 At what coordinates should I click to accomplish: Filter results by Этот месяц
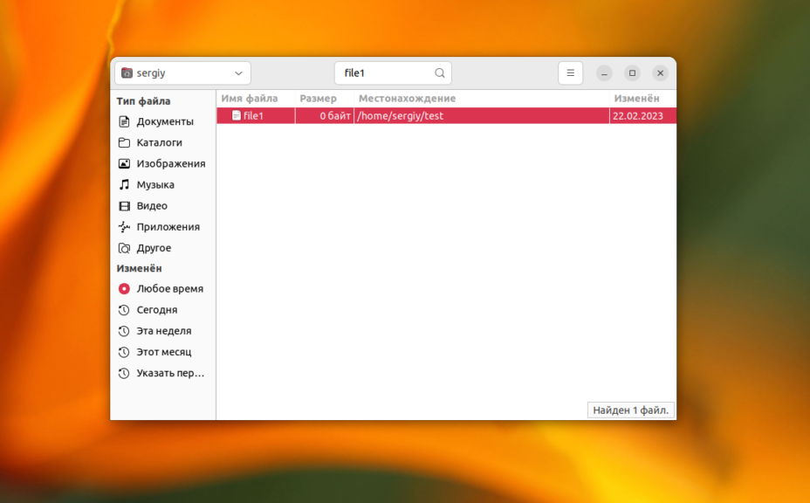coord(163,352)
